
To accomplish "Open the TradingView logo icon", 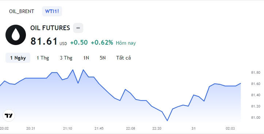I will click(x=9, y=115).
